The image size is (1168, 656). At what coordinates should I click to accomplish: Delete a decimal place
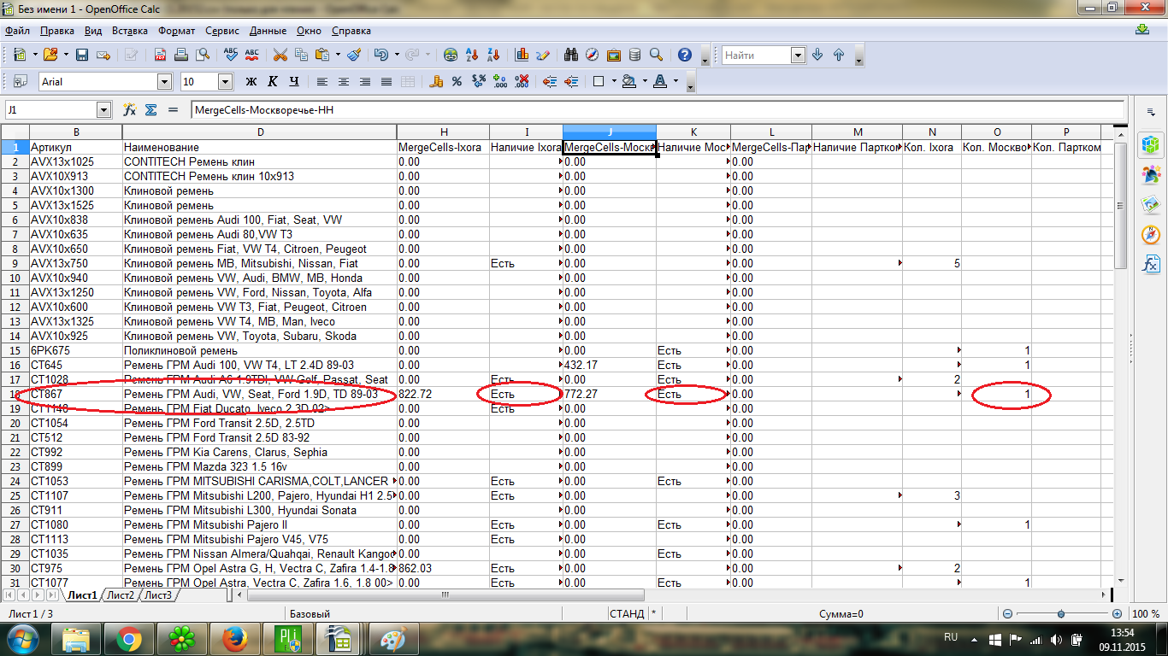pyautogui.click(x=522, y=81)
